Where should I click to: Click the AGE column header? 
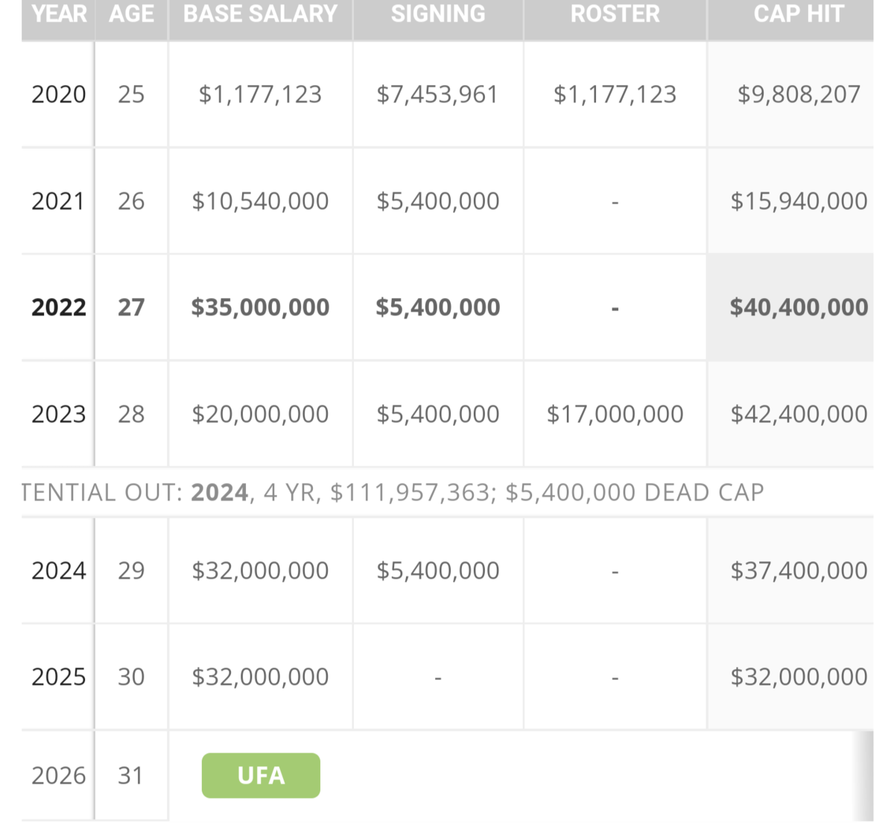(x=131, y=14)
